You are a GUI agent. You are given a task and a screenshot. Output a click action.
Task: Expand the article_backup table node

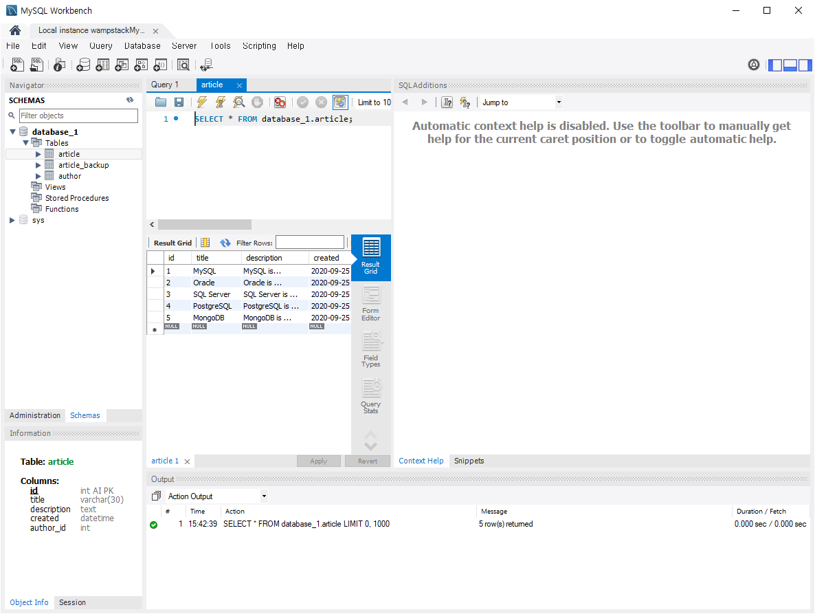38,165
